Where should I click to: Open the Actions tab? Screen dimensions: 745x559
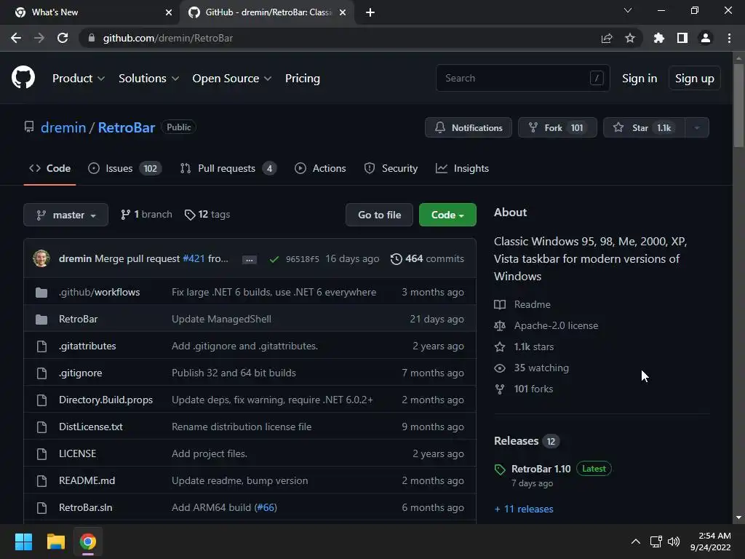tap(320, 168)
